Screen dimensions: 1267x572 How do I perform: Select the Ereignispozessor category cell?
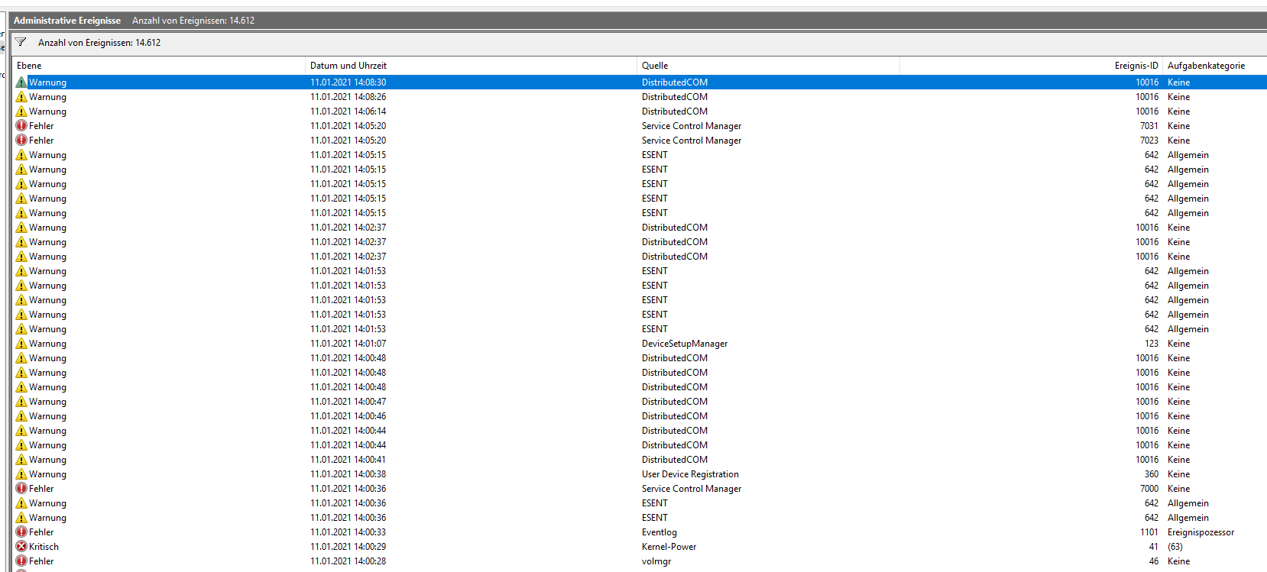1201,532
